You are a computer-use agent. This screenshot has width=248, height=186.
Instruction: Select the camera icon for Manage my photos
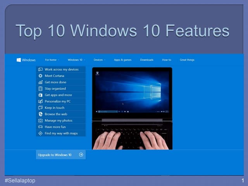click(40, 121)
